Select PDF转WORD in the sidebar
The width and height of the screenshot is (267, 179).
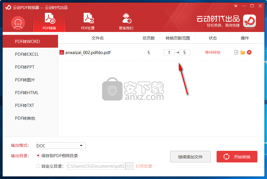[30, 41]
